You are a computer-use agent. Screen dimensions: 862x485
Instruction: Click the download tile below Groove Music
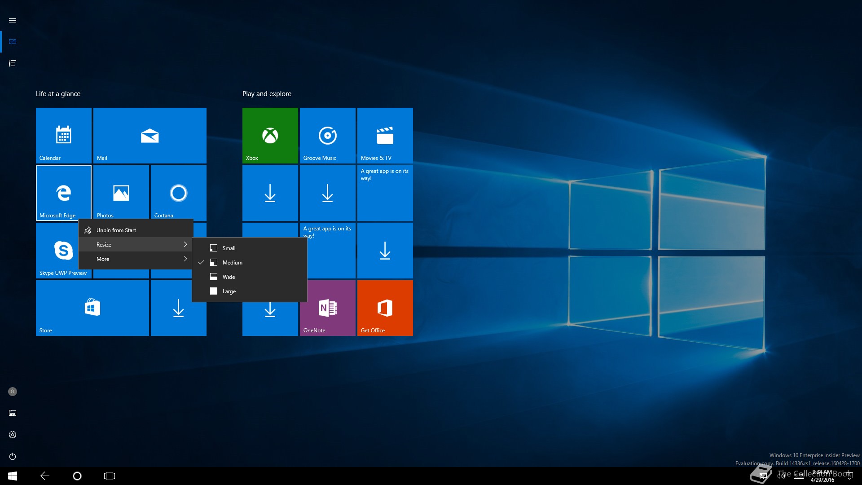328,193
